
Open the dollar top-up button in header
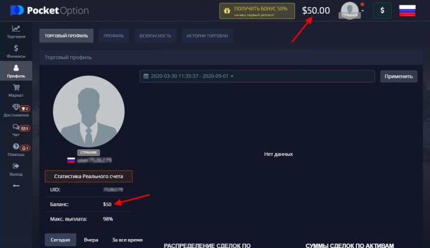[x=382, y=10]
